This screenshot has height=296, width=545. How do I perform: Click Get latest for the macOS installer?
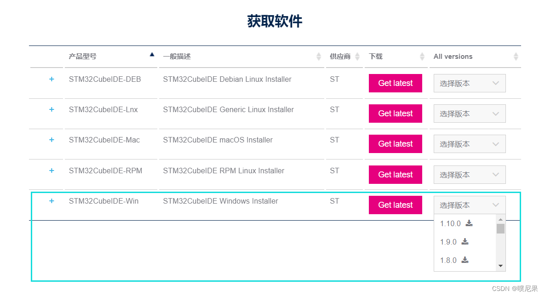(x=395, y=143)
